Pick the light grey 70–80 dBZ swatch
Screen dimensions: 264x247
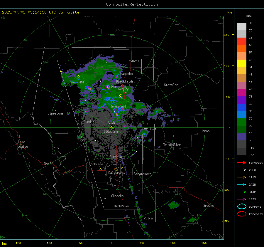click(242, 27)
